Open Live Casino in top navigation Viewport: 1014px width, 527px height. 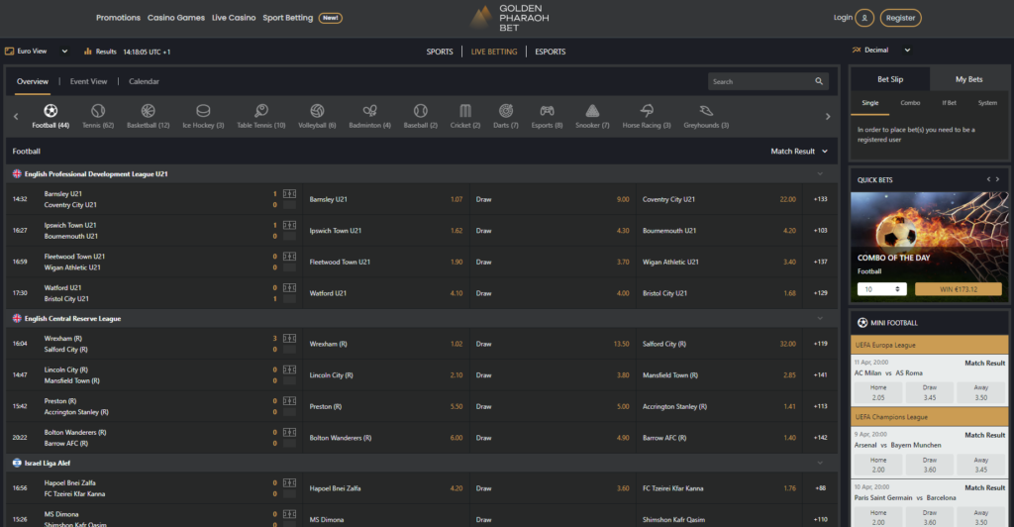tap(234, 18)
